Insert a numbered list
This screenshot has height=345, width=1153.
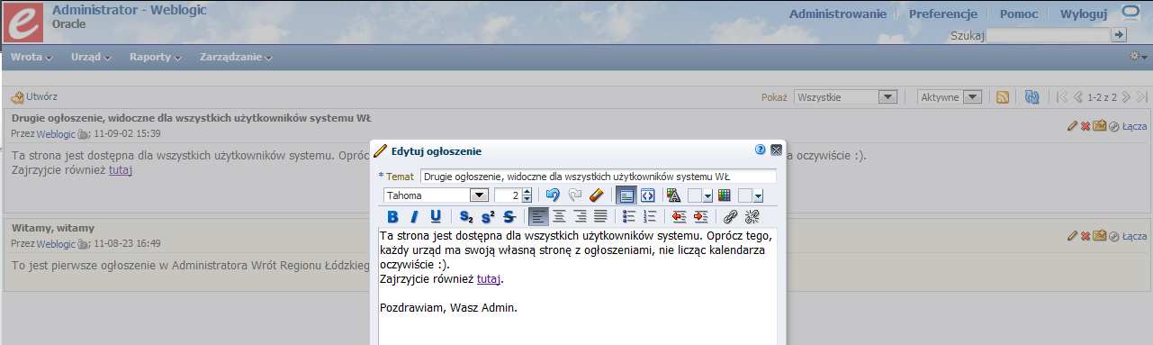coord(650,216)
